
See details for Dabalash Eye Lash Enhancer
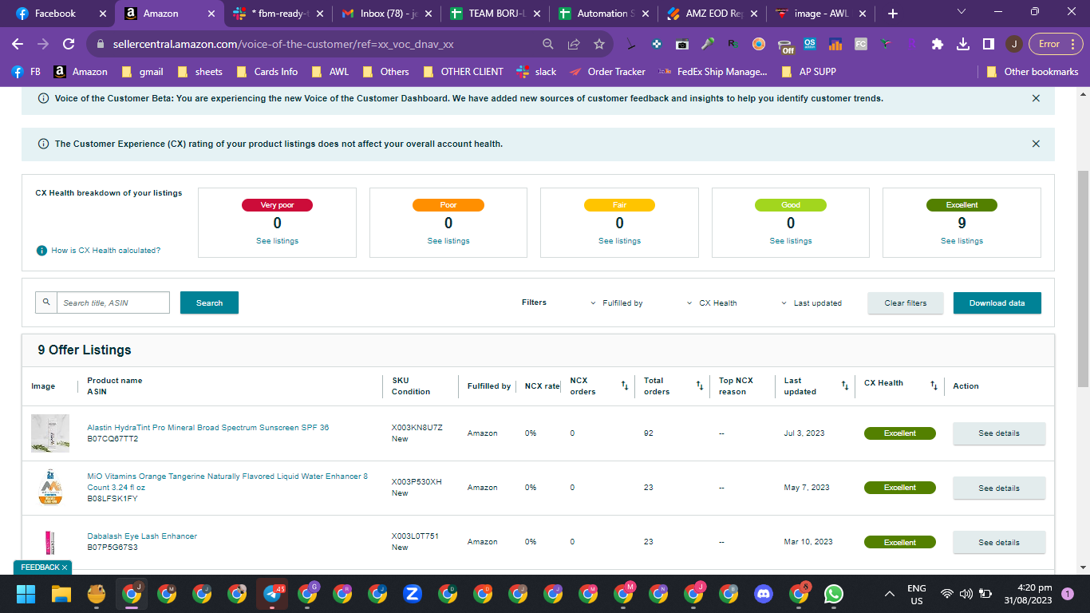999,543
